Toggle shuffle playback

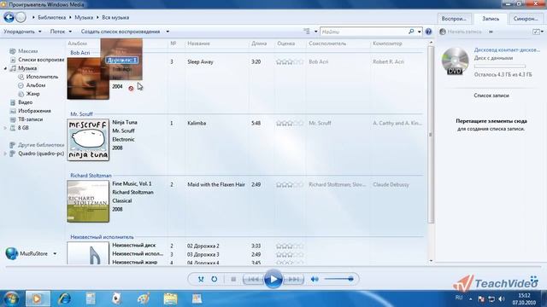(x=201, y=279)
